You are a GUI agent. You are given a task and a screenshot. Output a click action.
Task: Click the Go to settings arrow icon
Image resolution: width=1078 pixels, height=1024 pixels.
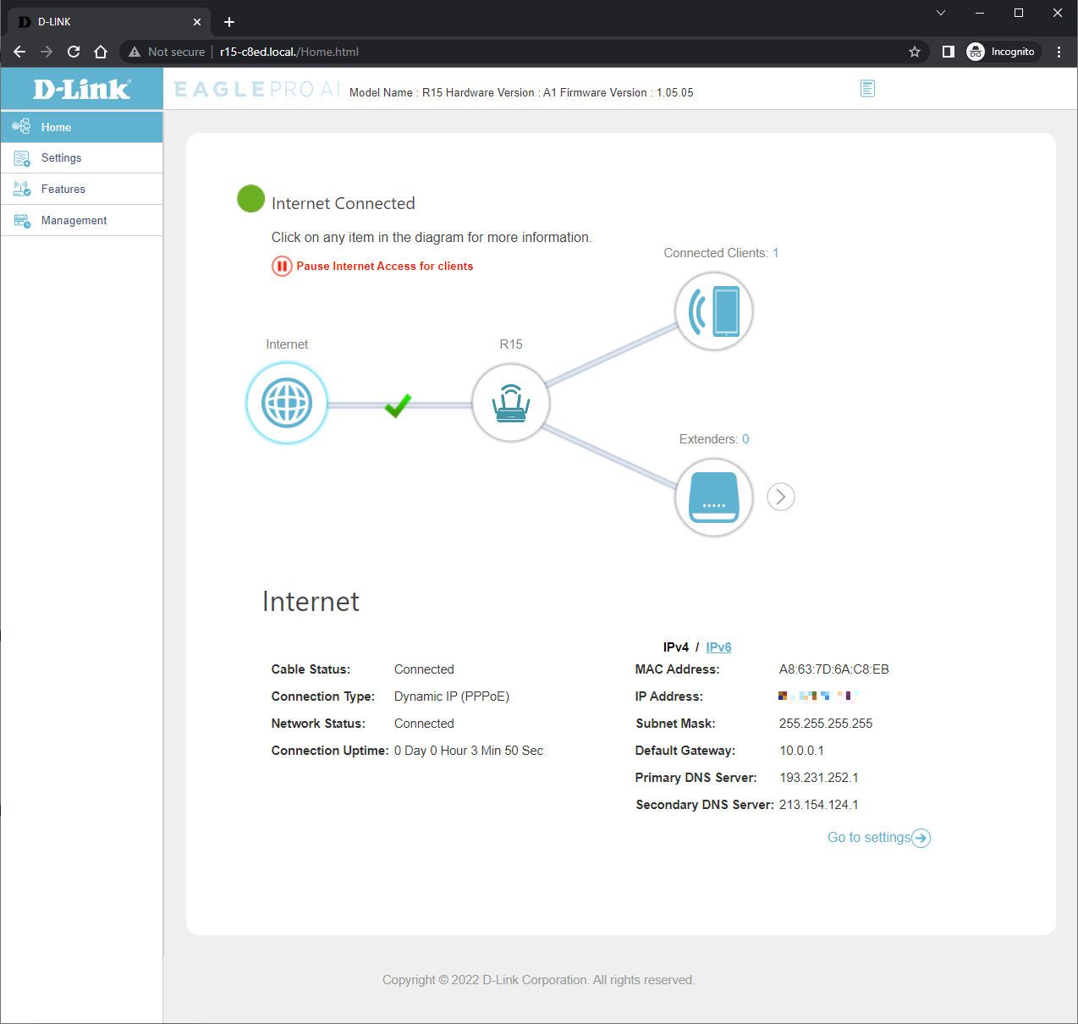coord(921,838)
